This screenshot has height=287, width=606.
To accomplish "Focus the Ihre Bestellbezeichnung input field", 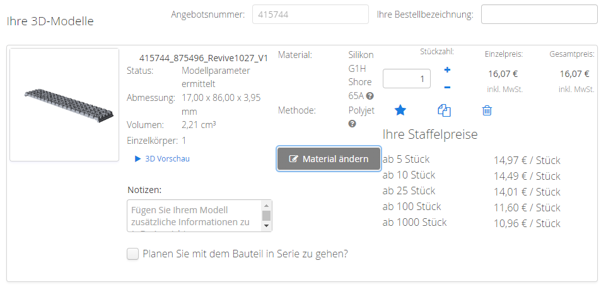I will (539, 15).
